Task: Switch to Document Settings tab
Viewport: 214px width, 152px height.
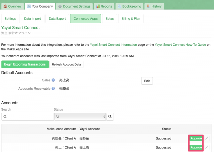Action: tap(74, 6)
